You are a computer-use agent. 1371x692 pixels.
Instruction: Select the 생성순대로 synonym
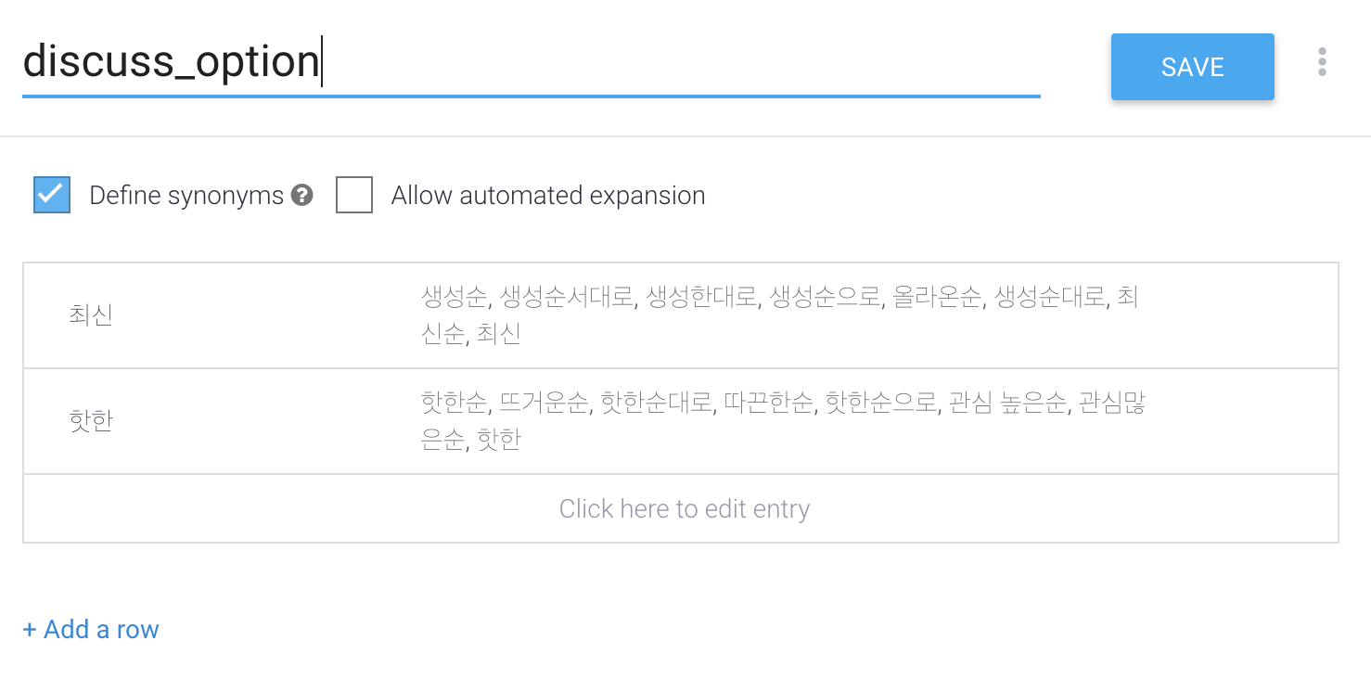1050,298
